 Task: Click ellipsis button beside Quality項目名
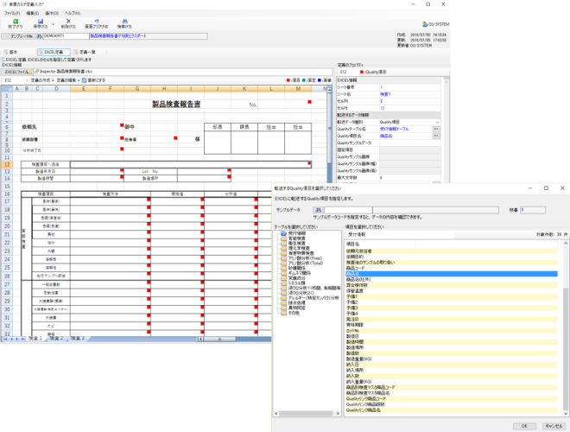pos(436,136)
